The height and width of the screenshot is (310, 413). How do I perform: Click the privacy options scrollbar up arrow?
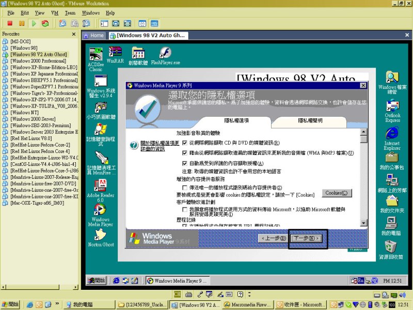[x=363, y=132]
